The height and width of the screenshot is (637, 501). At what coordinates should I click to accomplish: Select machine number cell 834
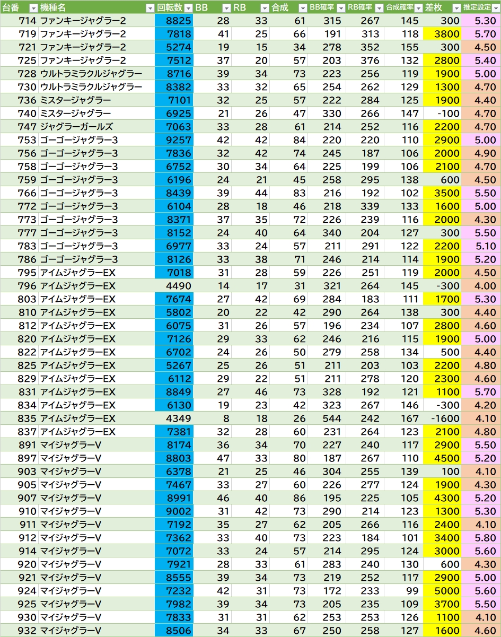click(19, 405)
